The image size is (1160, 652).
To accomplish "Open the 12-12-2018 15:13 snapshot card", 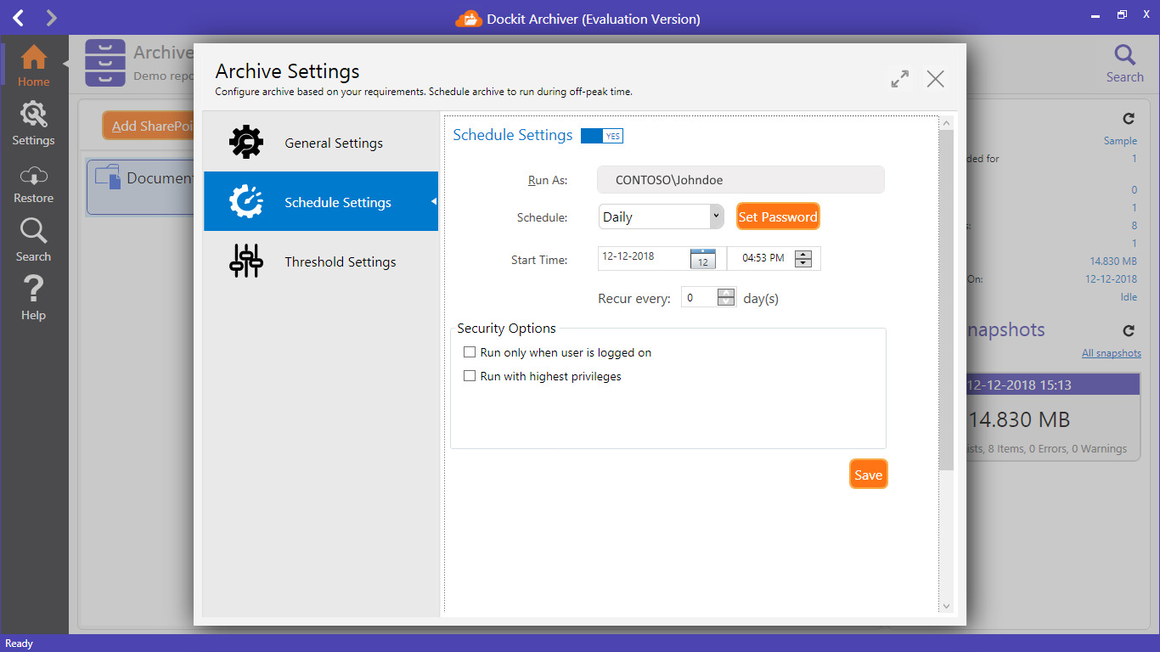I will 1054,416.
